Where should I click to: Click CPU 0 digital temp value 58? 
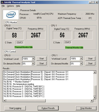click(14, 35)
